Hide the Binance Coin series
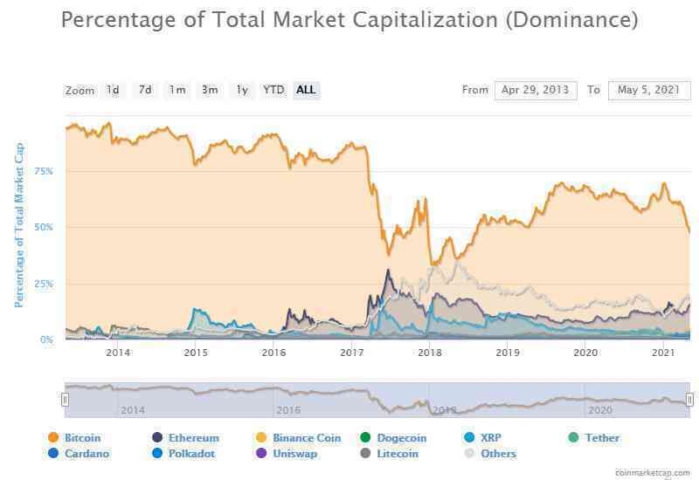 click(261, 437)
